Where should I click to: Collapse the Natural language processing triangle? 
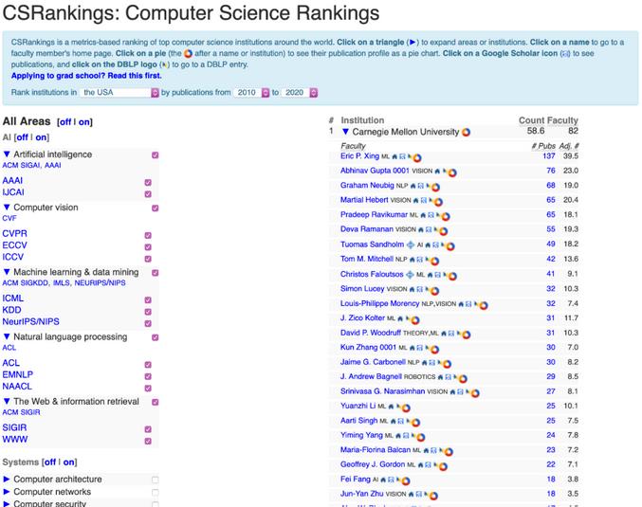(x=7, y=336)
